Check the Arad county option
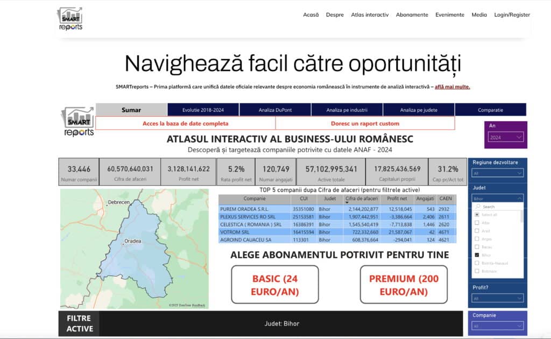Viewport: 551px width, 339px height. pyautogui.click(x=477, y=230)
